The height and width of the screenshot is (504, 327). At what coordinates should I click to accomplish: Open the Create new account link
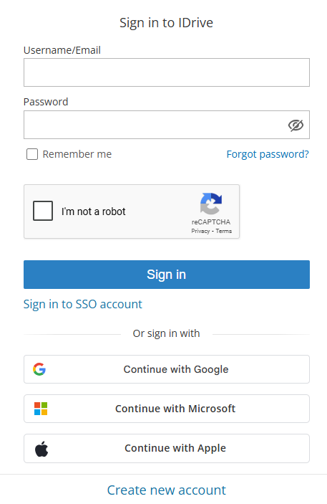[167, 490]
